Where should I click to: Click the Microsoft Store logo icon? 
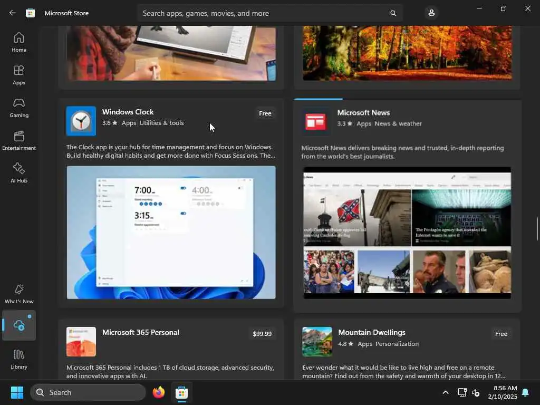point(30,13)
